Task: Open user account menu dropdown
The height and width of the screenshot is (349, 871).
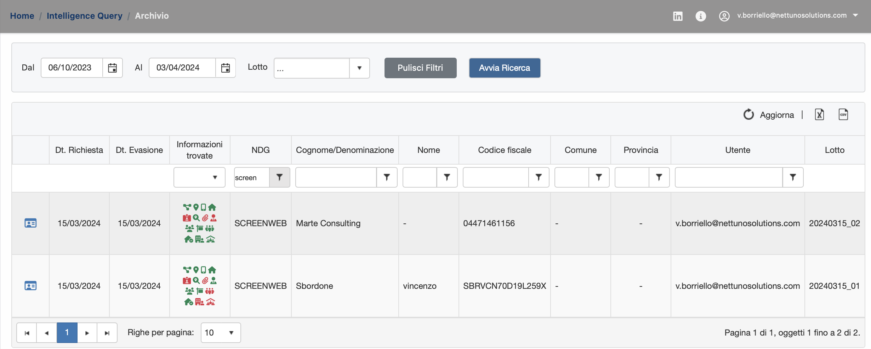Action: click(x=855, y=16)
